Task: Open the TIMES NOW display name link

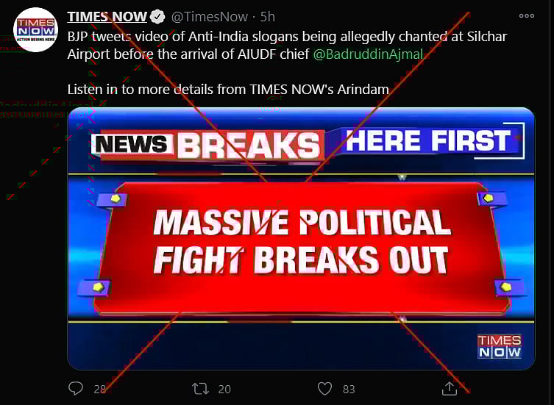Action: (x=107, y=17)
